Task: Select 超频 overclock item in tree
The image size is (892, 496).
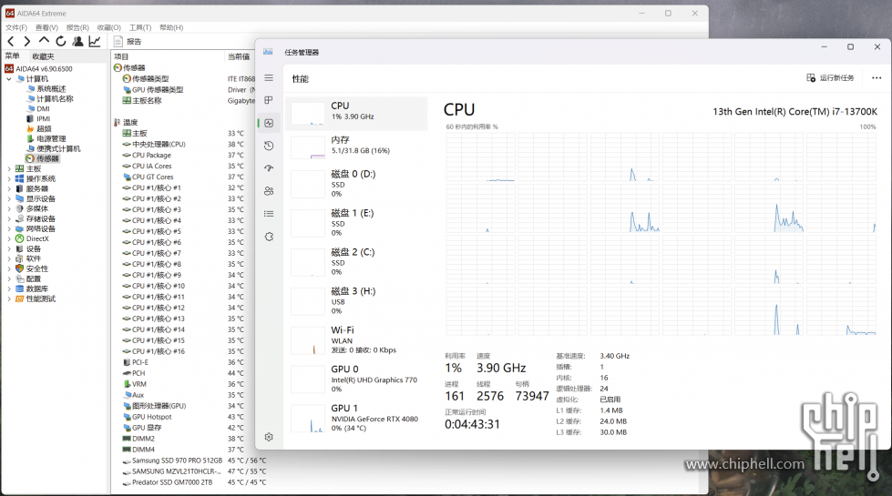Action: coord(39,128)
